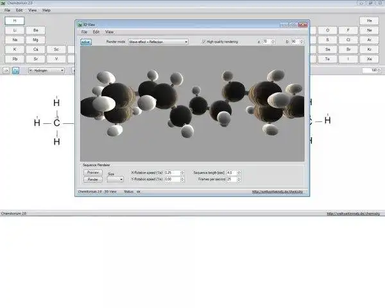
Task: Open the website link in 3D View status bar
Action: [x=277, y=192]
